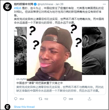Click the 368 like count
This screenshot has width=109, height=110.
tap(71, 99)
